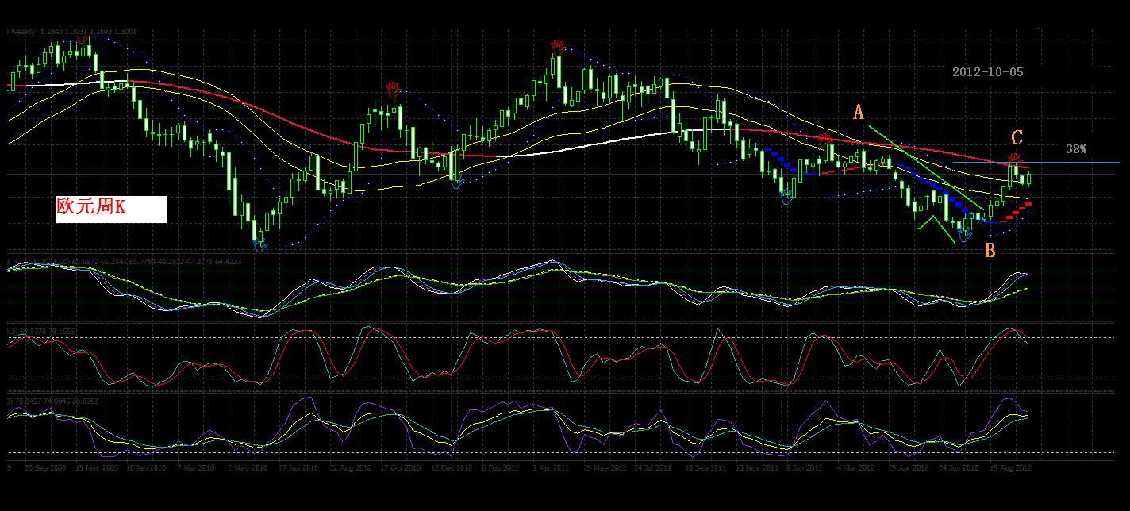
Task: Select the 6 Feb 2011 axis date
Action: coord(500,468)
